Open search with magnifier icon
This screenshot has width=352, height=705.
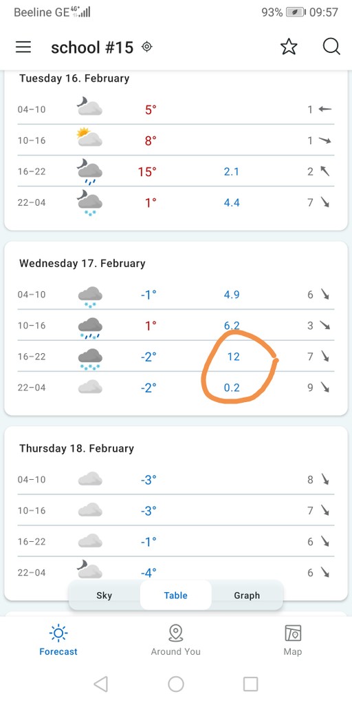(331, 47)
